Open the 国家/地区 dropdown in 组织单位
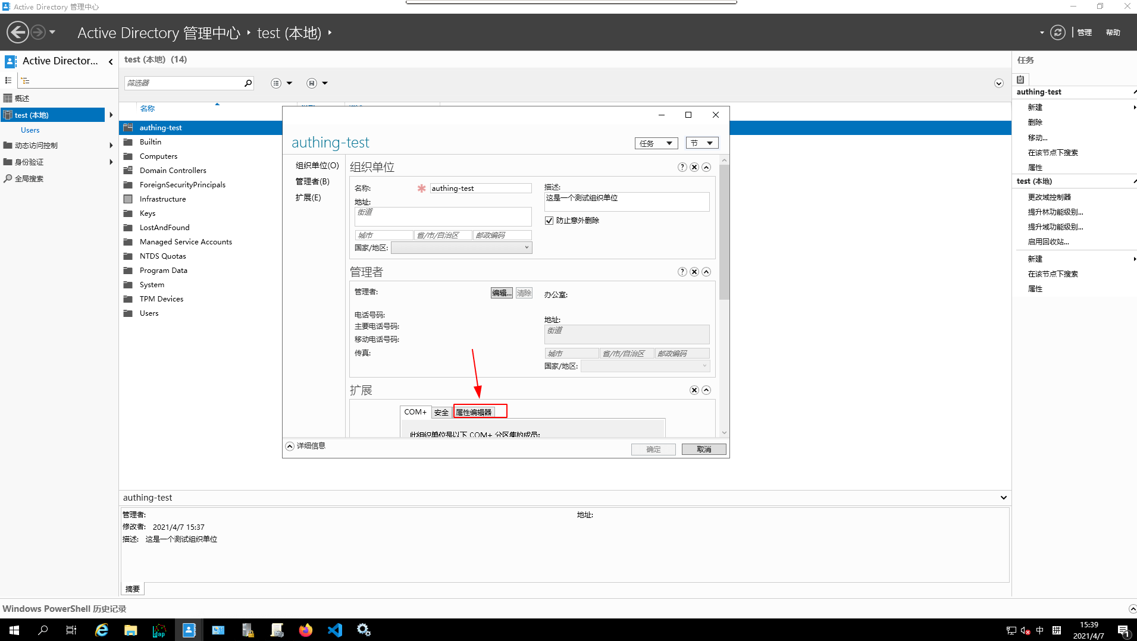Screen dimensions: 1137x641 [x=461, y=248]
